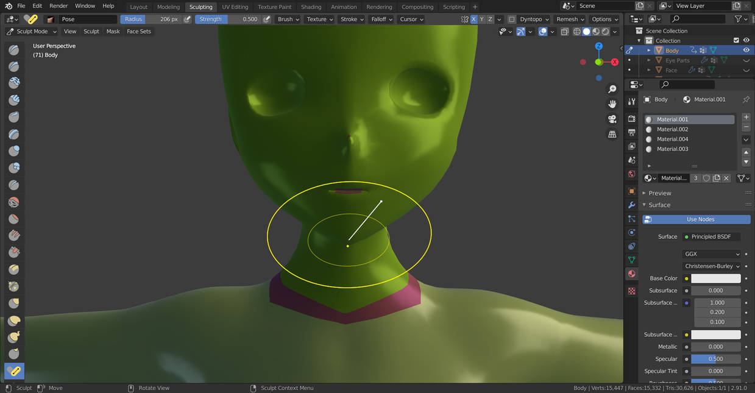Toggle fake user shield icon for material
Viewport: 755px width, 393px height.
click(x=707, y=178)
